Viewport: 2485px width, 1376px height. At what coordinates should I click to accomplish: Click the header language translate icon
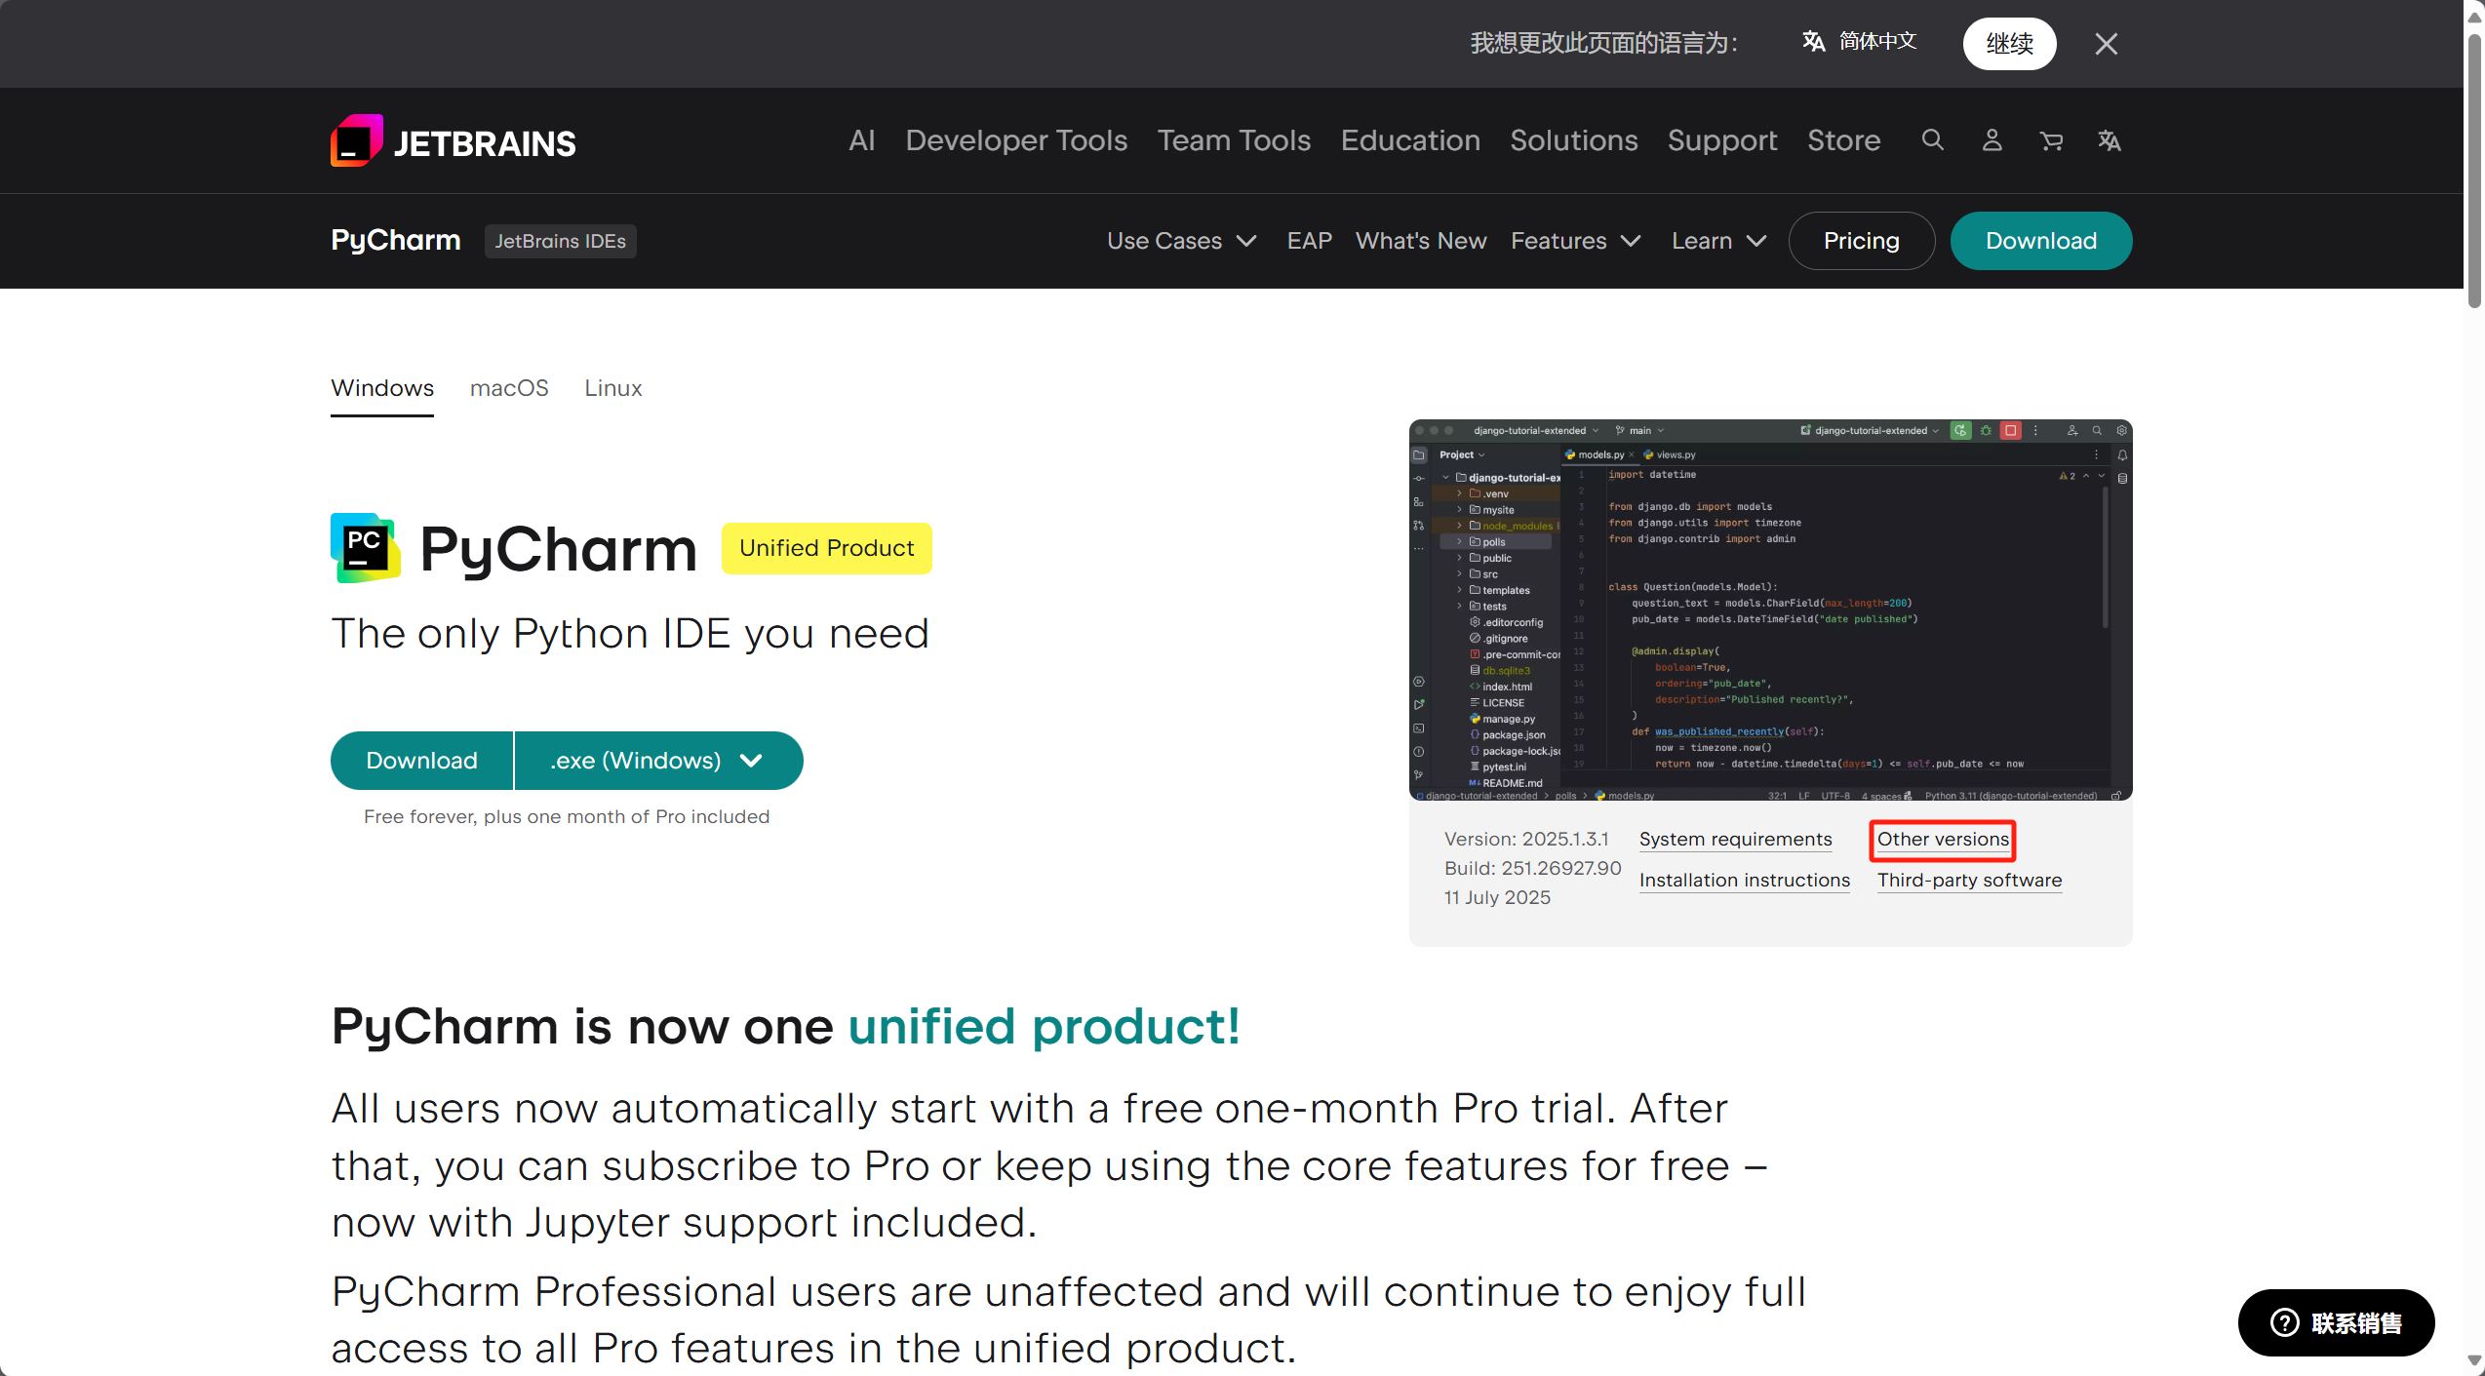pyautogui.click(x=2110, y=140)
